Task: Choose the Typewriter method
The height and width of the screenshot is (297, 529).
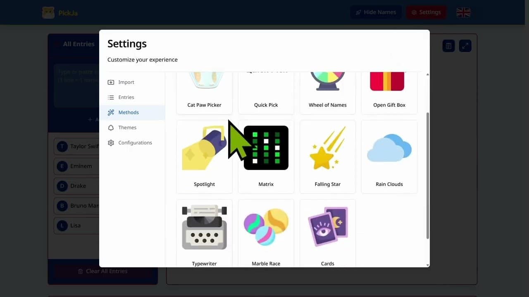Action: tap(204, 233)
